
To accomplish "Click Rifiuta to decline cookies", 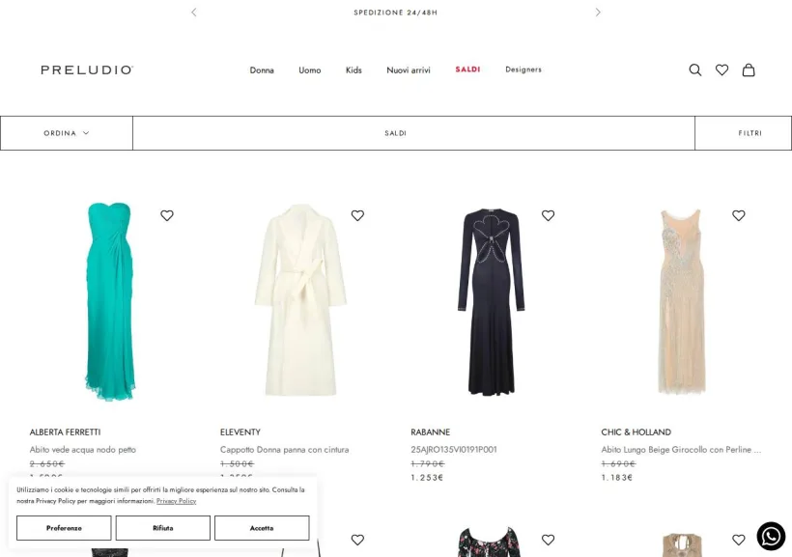I will click(162, 528).
